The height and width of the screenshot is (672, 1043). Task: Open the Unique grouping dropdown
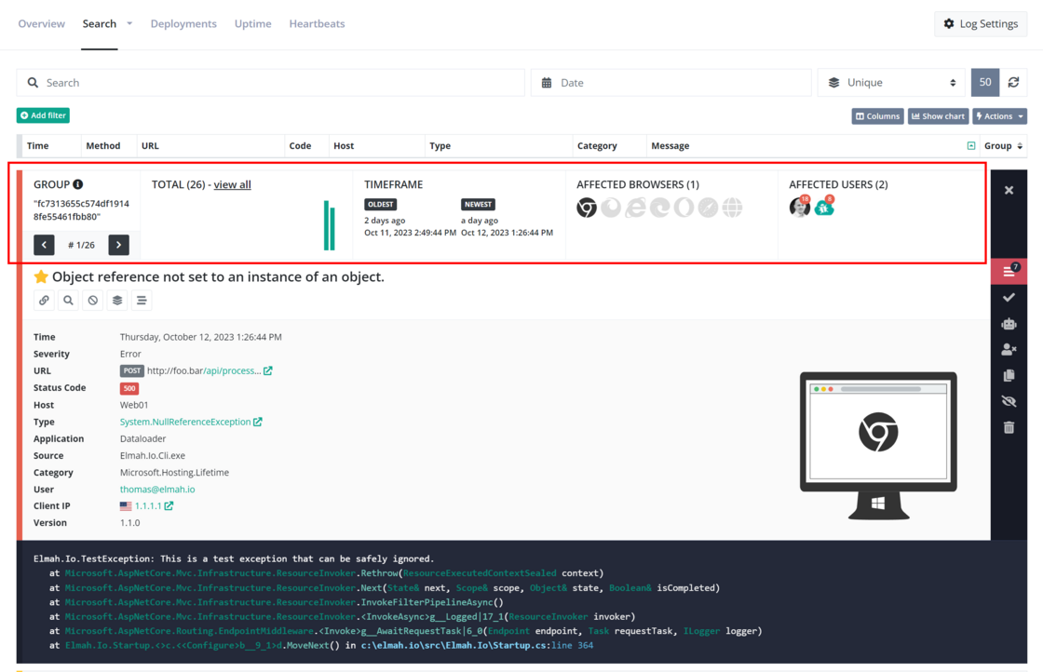point(892,83)
